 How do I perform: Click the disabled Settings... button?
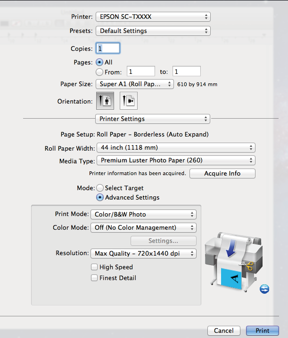pos(164,241)
